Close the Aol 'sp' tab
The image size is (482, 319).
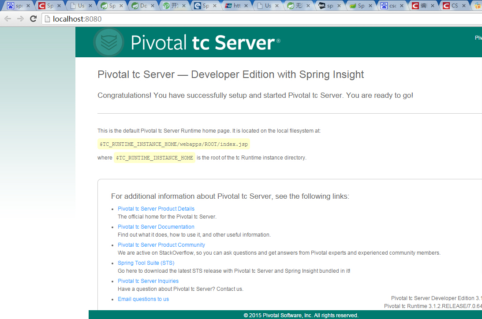point(339,6)
